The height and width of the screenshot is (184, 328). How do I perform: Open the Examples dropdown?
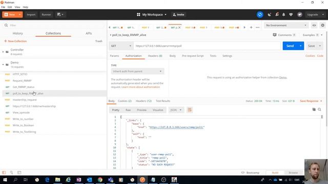tap(313, 35)
